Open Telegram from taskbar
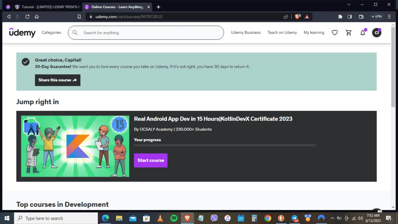Screen dimensions: 398x224 pyautogui.click(x=294, y=218)
